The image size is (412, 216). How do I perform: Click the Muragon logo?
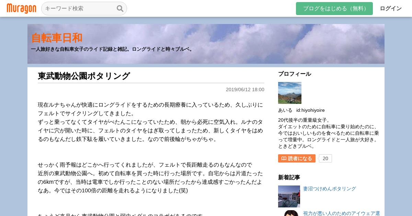(x=21, y=9)
